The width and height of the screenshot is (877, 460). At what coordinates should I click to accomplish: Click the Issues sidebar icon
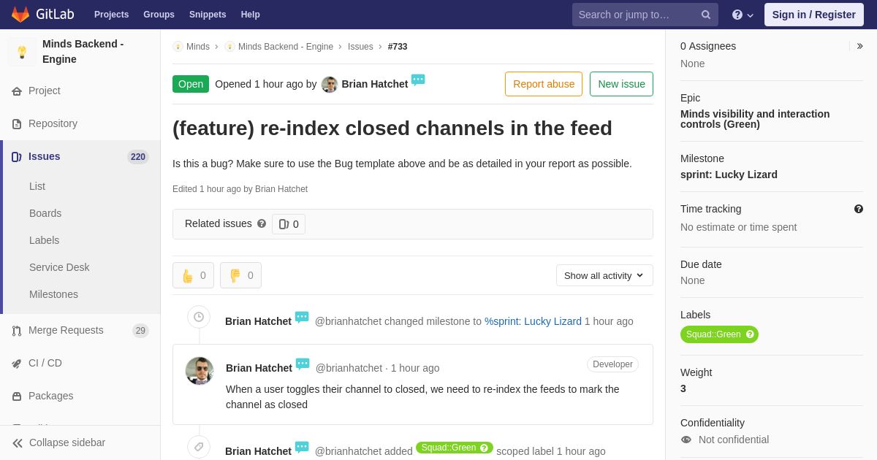tap(17, 157)
